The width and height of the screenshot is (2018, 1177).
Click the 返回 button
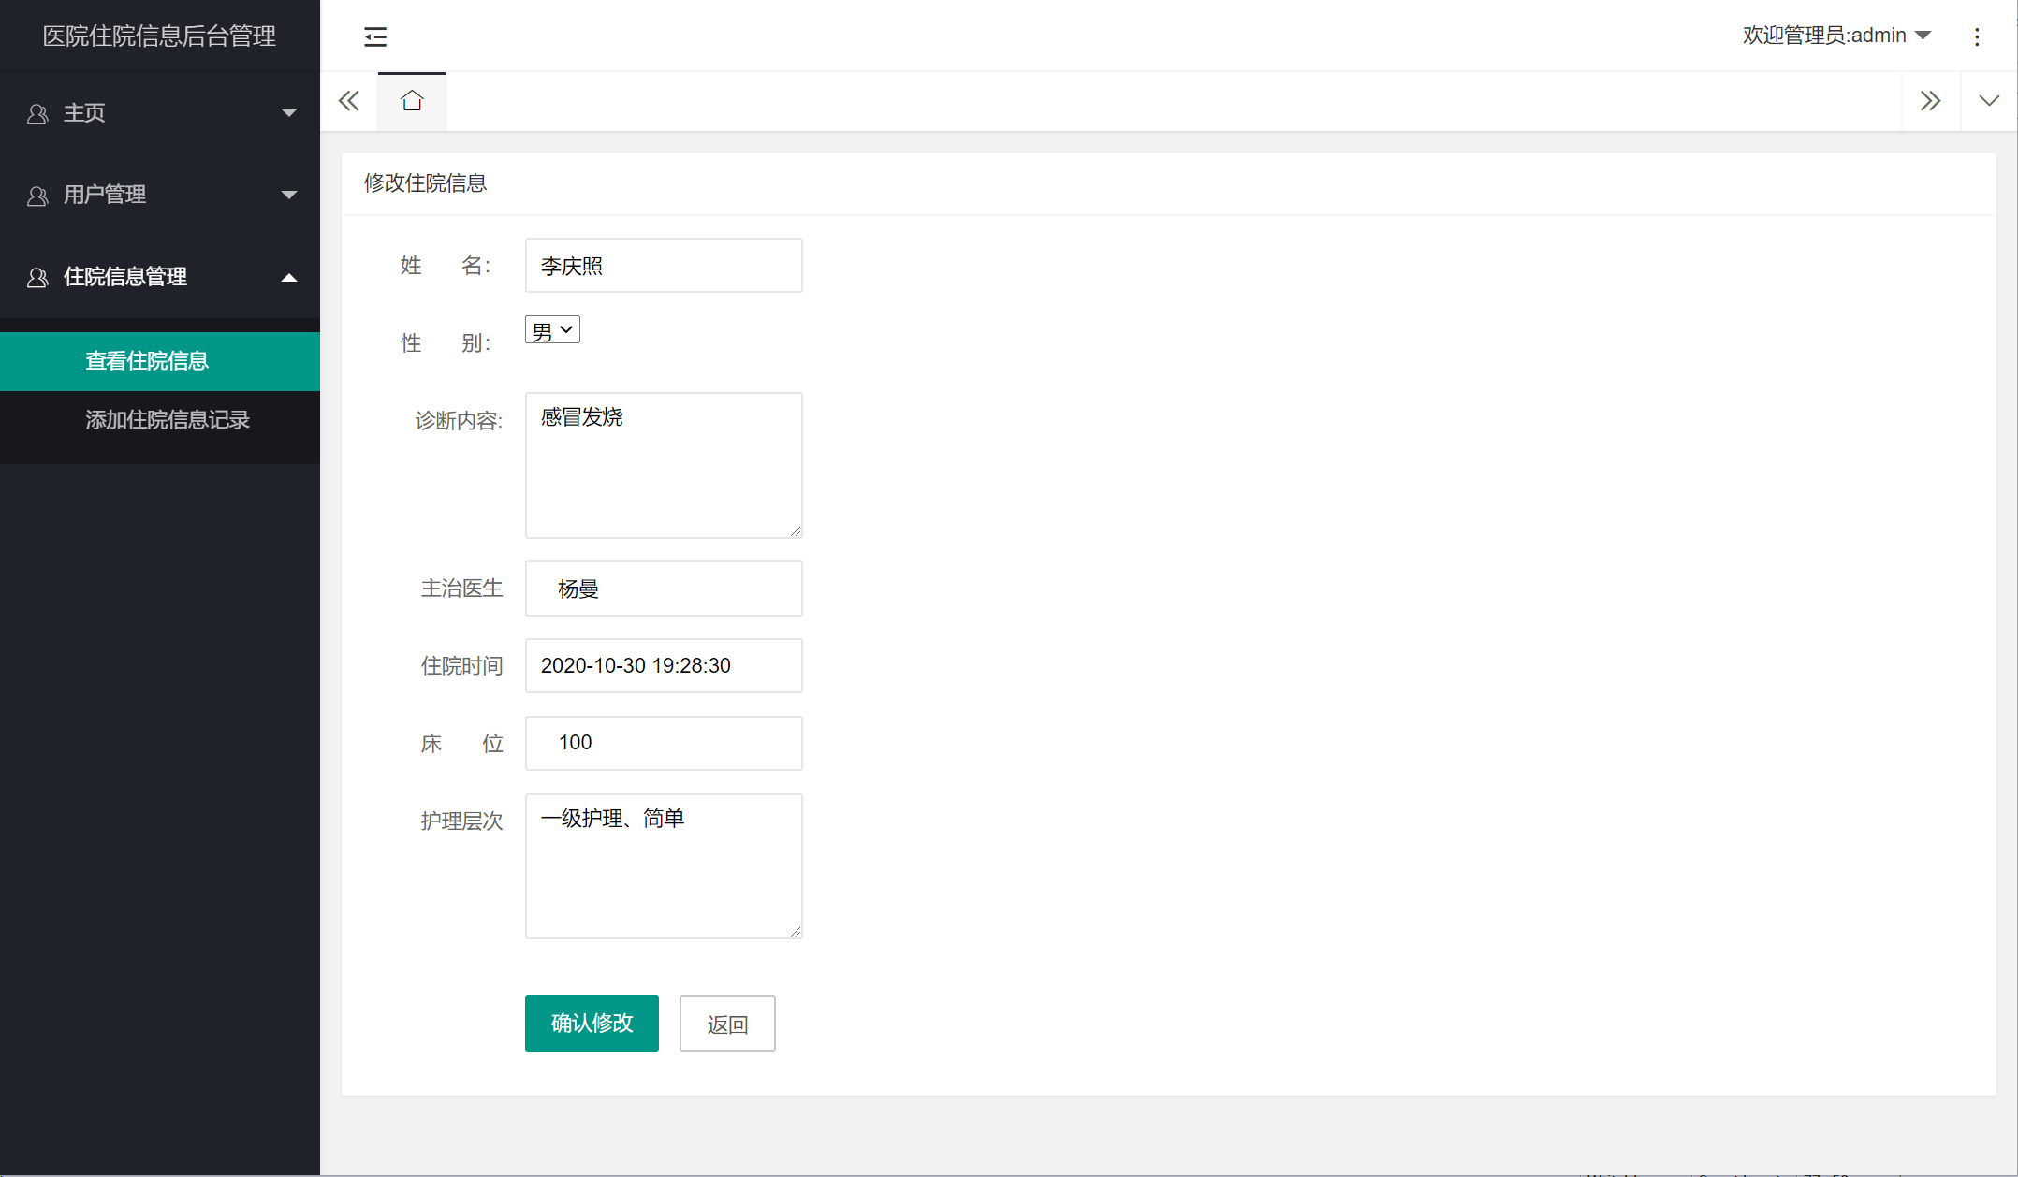click(x=727, y=1024)
